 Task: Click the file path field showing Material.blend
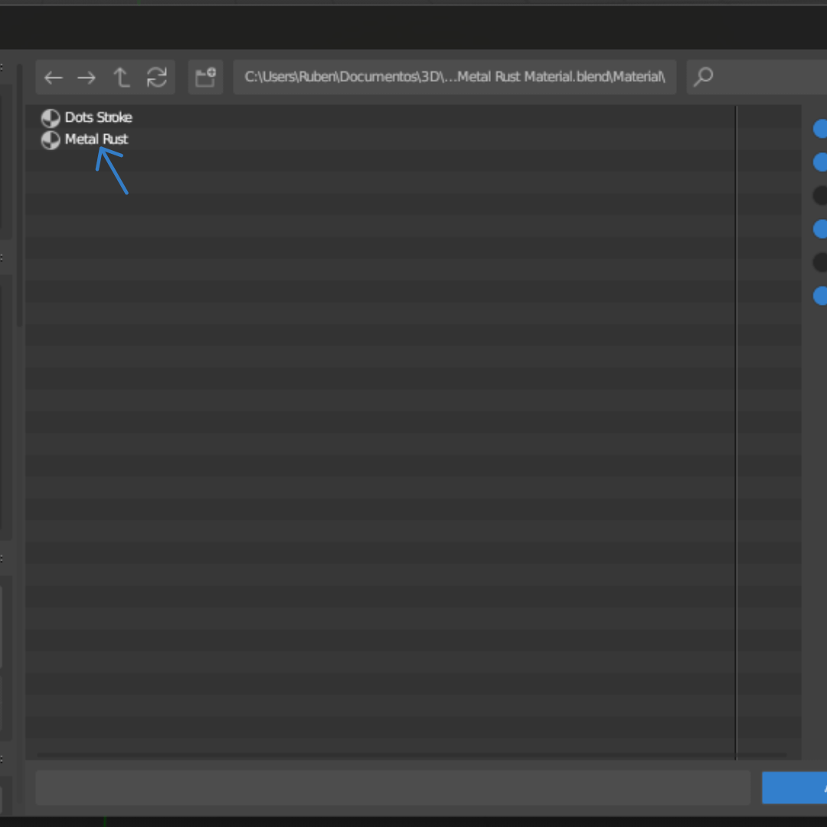tap(454, 77)
